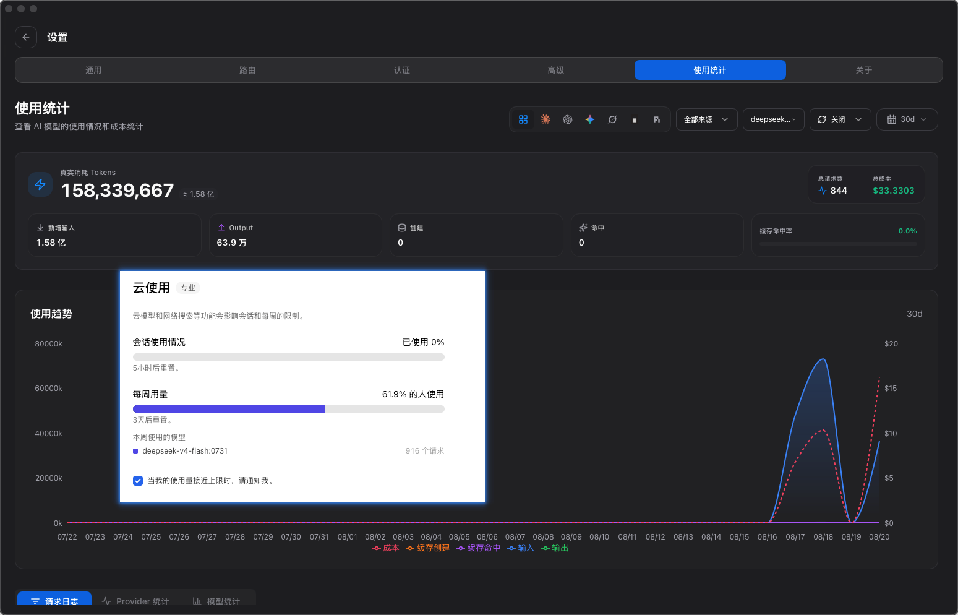Click the 5小时后重置 reset note

point(156,368)
